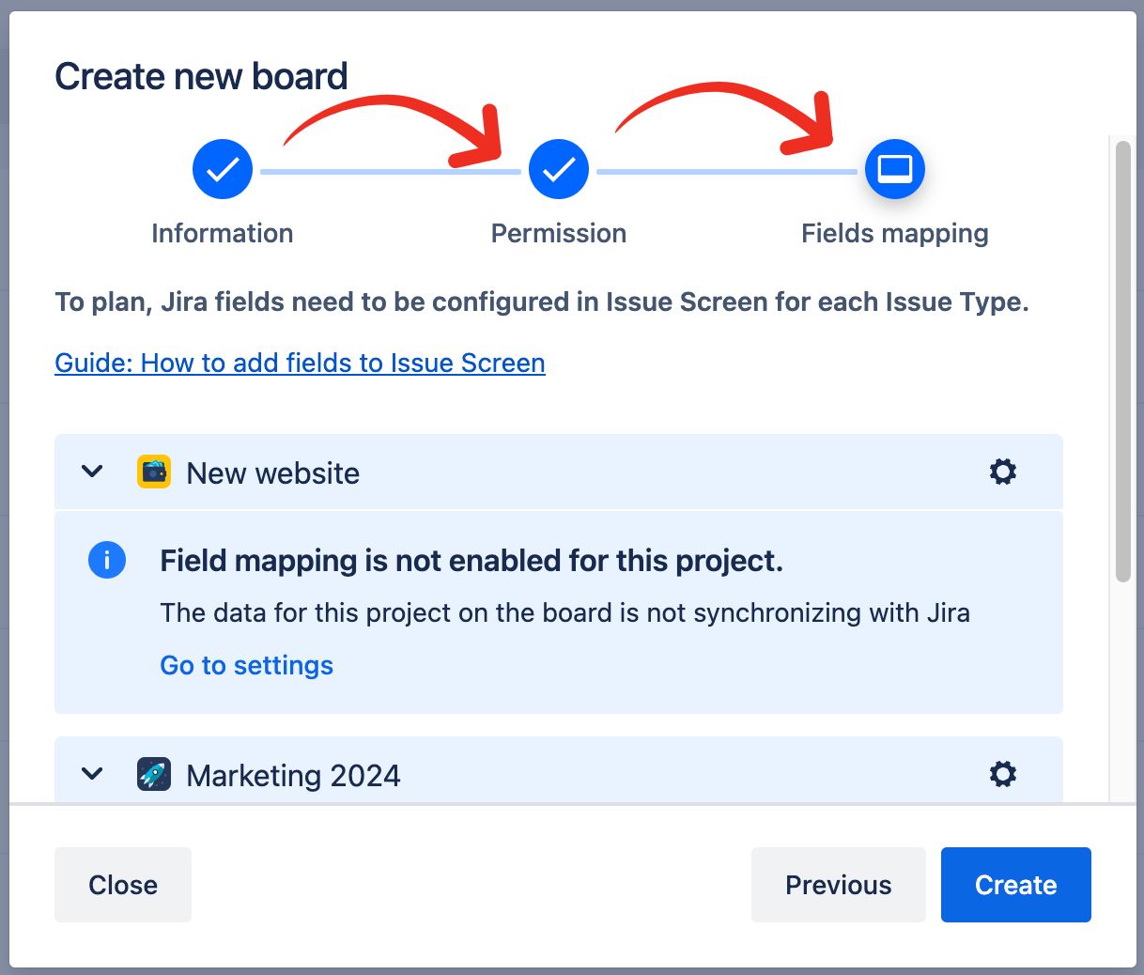1144x975 pixels.
Task: Open settings gear for Marketing 2024
Action: coord(1003,774)
